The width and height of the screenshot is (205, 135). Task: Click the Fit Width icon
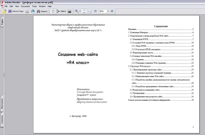(90, 12)
